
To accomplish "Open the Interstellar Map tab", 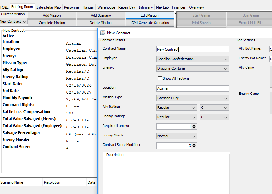I will (49, 7).
